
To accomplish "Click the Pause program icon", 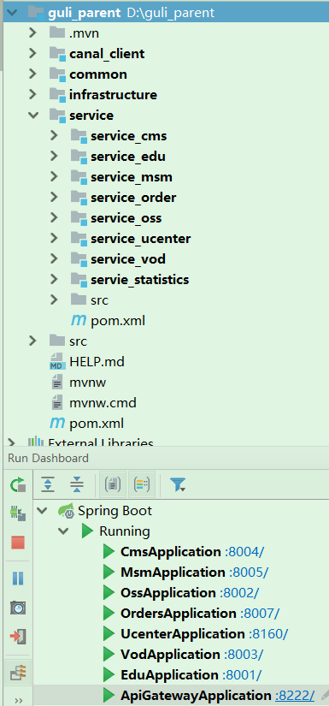I will tap(18, 578).
